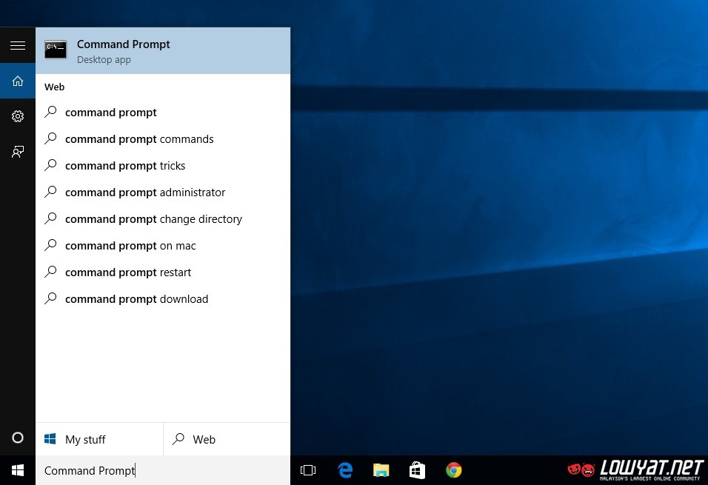
Task: Select 'command prompt commands' web suggestion
Action: [139, 139]
